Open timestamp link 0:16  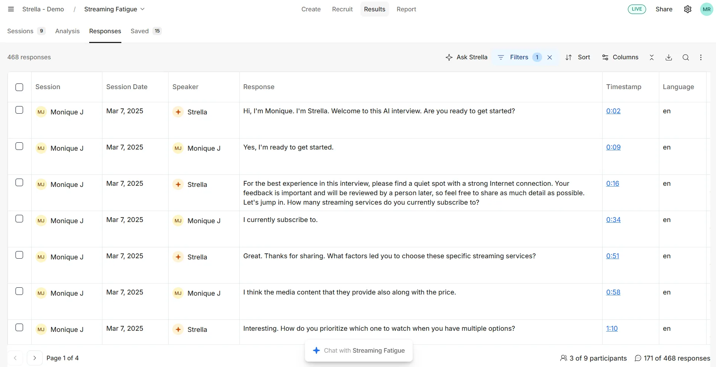click(x=612, y=183)
